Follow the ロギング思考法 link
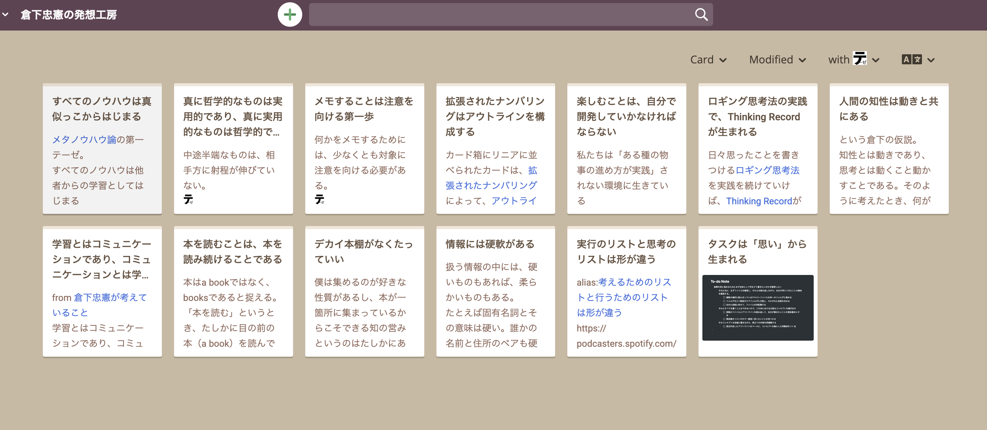The image size is (987, 430). pos(767,170)
